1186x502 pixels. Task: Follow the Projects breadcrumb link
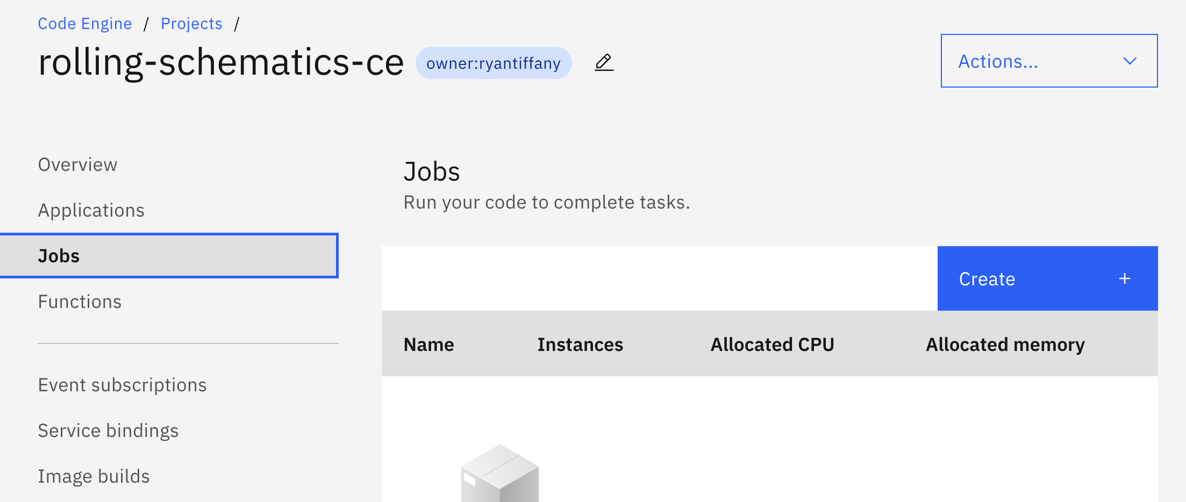tap(191, 24)
